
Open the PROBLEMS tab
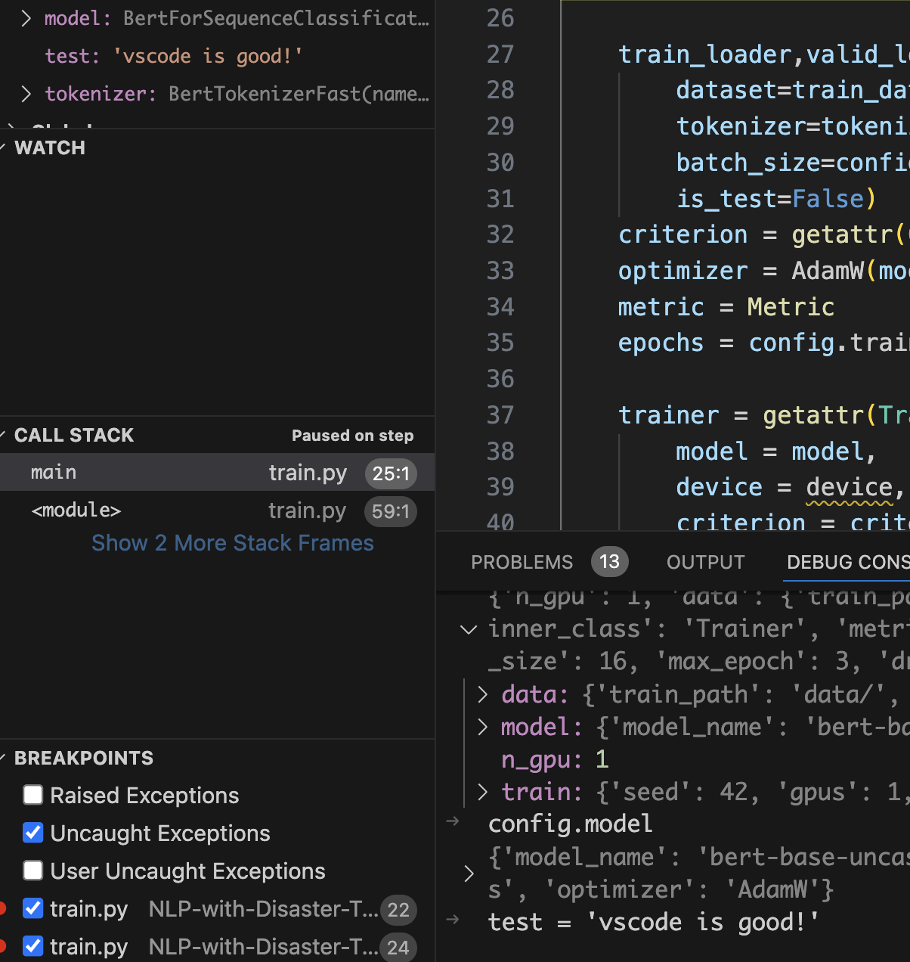[x=522, y=561]
